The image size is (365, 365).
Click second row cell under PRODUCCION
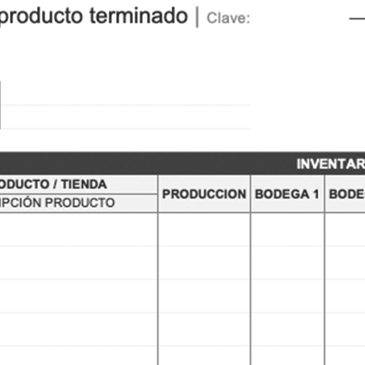pyautogui.click(x=204, y=263)
